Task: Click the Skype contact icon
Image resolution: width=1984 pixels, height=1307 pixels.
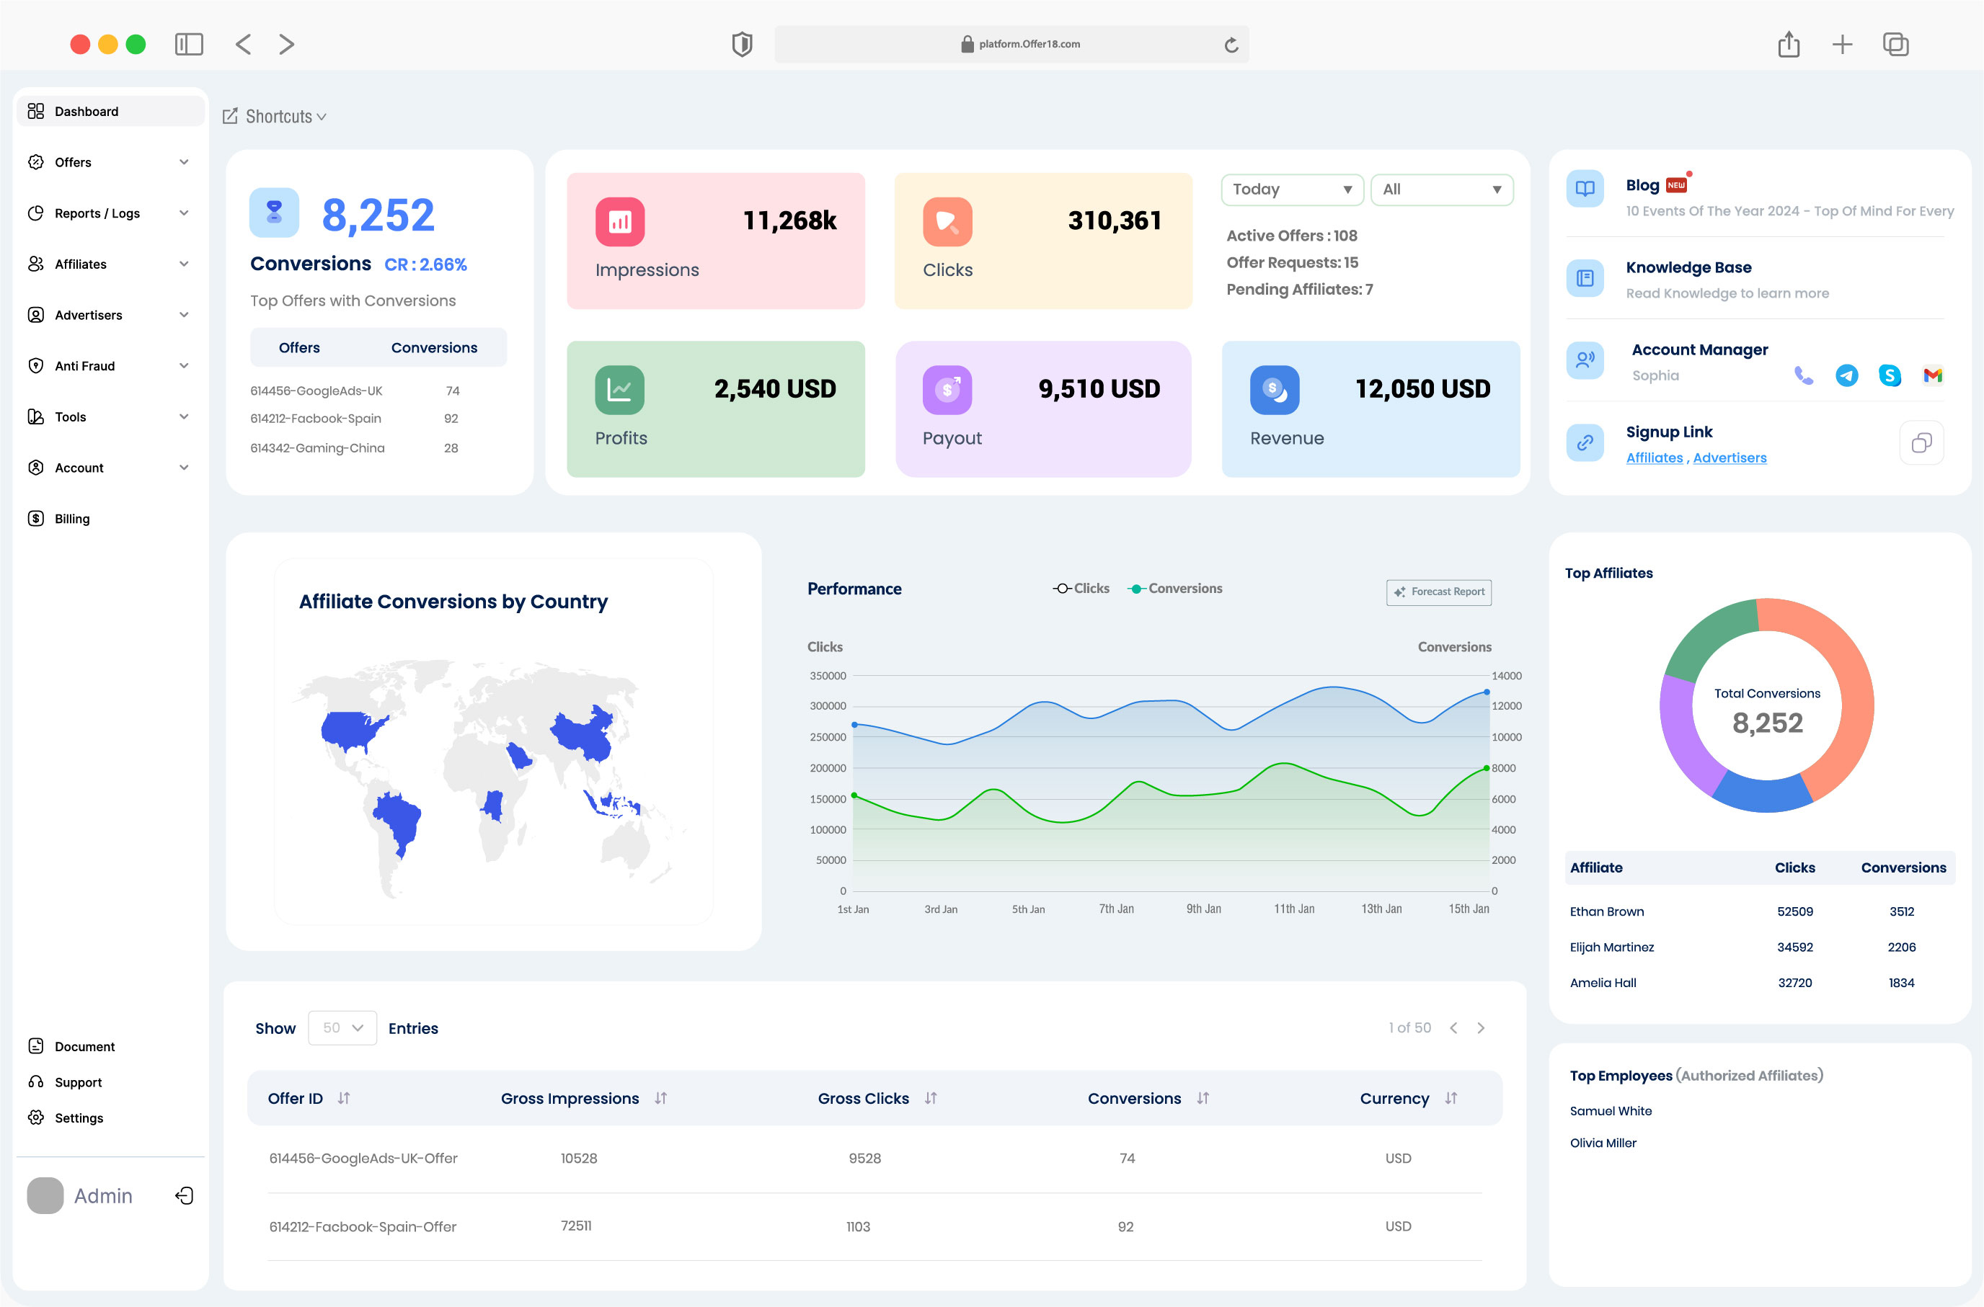Action: click(x=1889, y=376)
